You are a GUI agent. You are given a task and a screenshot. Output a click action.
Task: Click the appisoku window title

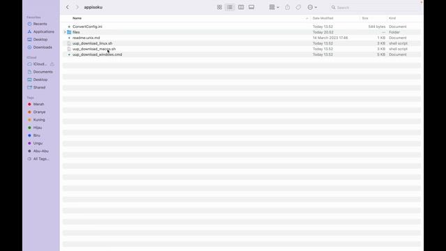tap(93, 7)
